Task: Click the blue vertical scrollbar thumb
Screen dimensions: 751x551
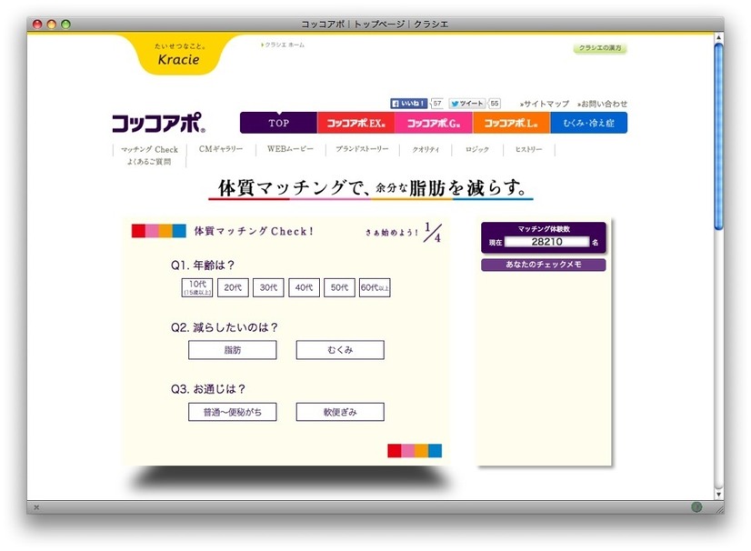Action: click(718, 136)
